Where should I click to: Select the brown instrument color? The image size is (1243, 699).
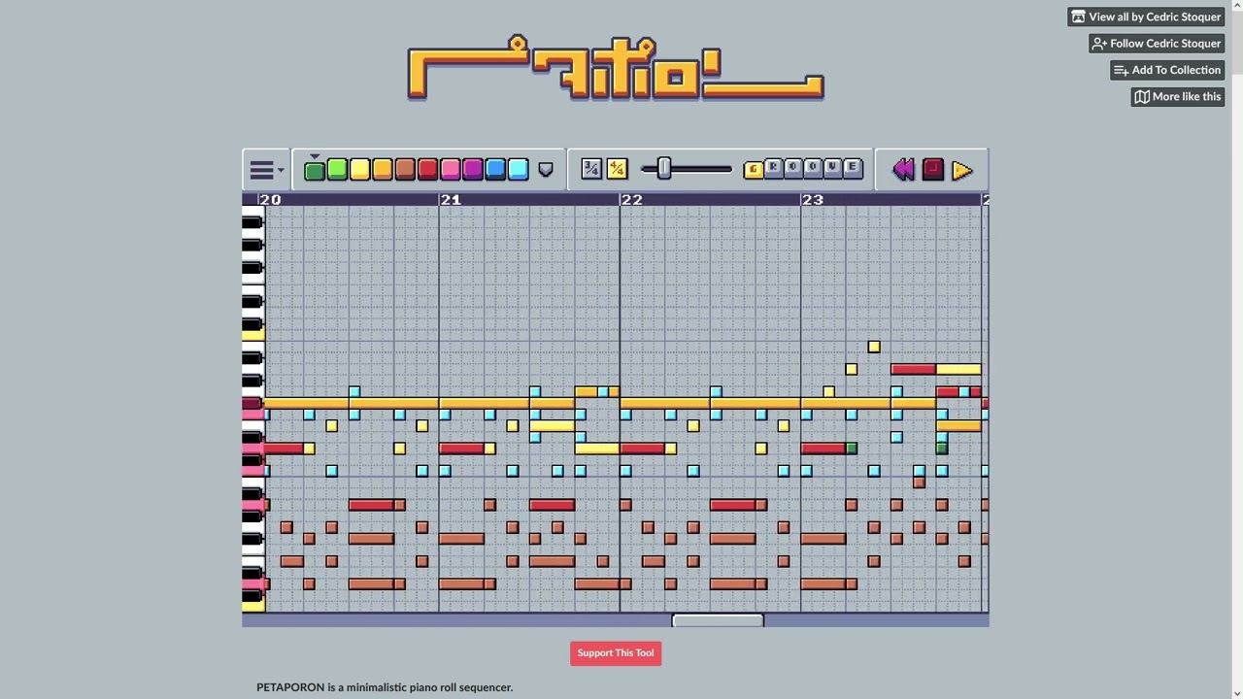click(405, 170)
